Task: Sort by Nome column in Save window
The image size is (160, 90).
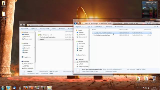Action: click(x=94, y=30)
